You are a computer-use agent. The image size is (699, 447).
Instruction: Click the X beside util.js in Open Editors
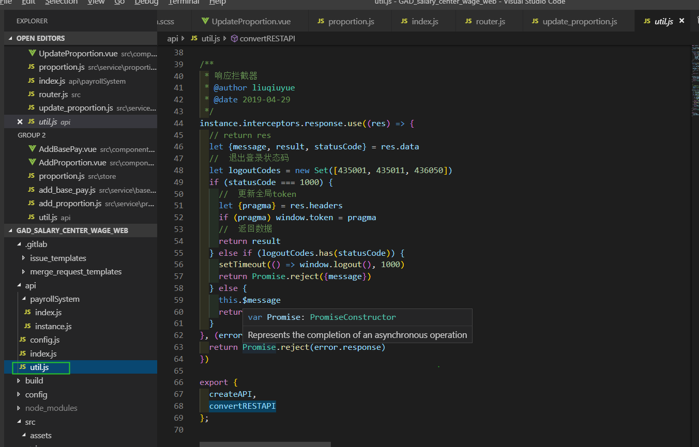pyautogui.click(x=20, y=122)
